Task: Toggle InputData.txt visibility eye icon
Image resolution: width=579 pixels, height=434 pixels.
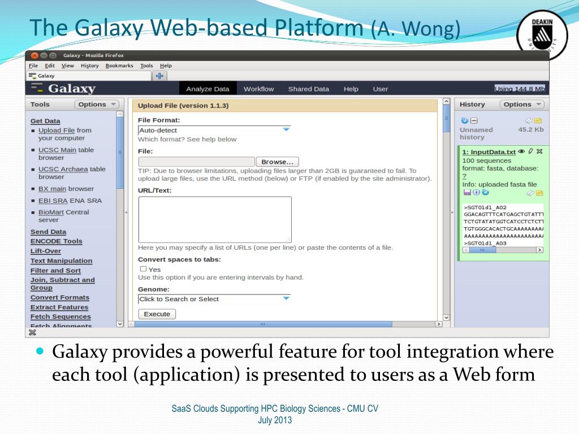Action: (521, 151)
